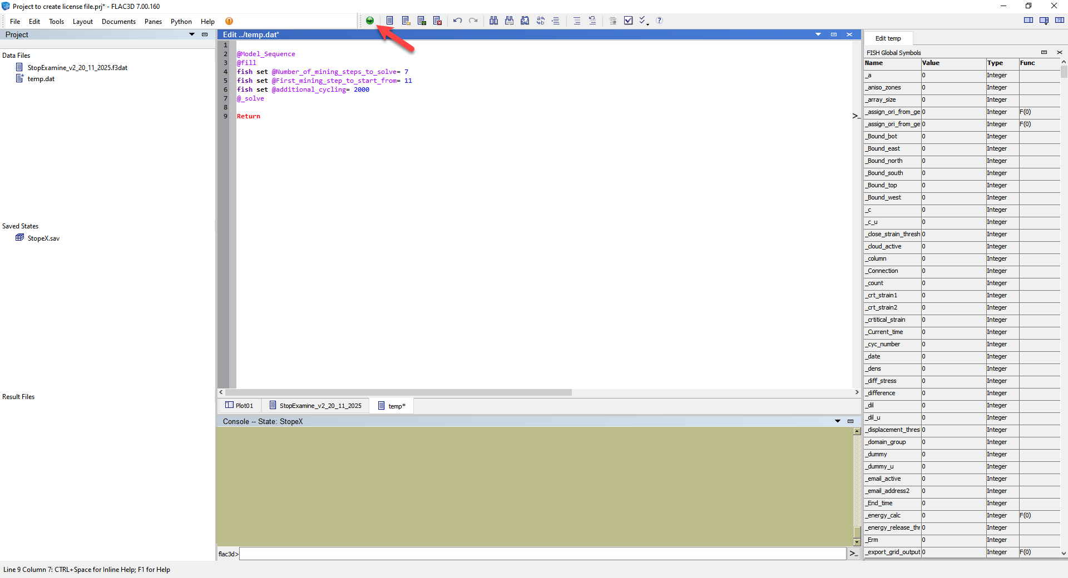Redo the last edit
1068x578 pixels.
[473, 21]
